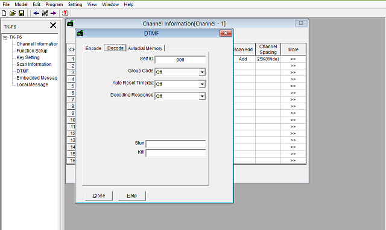This screenshot has width=386, height=230.
Task: Click the test/tuning toolbar icon between arrows
Action: [45, 13]
